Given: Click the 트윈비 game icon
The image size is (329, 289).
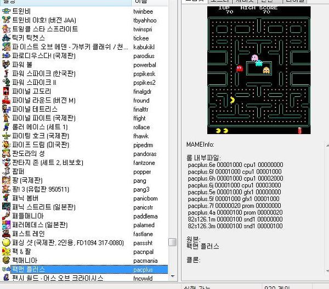Looking at the screenshot, I should coord(6,11).
